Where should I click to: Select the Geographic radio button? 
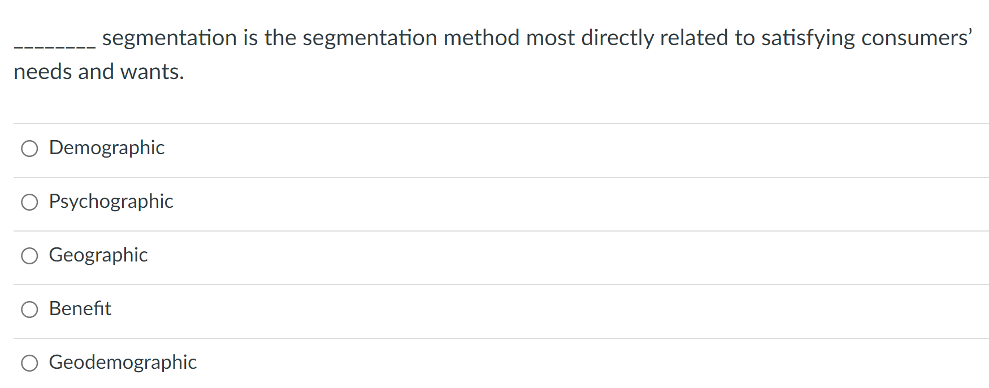(29, 256)
